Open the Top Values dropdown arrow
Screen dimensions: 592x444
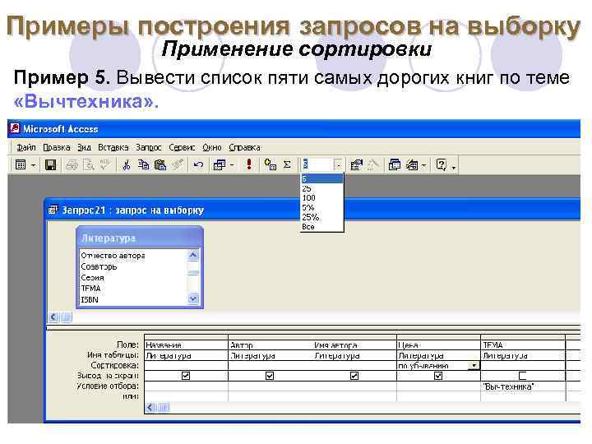338,165
